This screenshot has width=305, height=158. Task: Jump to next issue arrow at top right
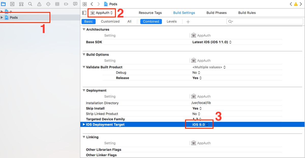click(300, 4)
